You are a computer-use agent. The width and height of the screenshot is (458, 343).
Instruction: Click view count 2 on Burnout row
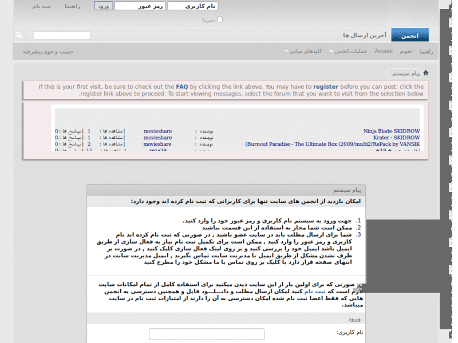pyautogui.click(x=89, y=144)
